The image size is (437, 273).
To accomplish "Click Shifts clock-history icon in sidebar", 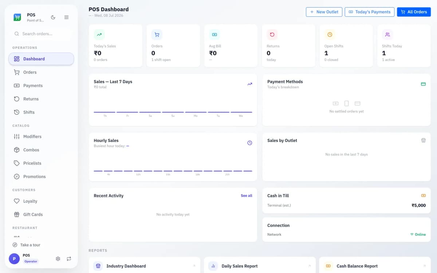I will (17, 112).
